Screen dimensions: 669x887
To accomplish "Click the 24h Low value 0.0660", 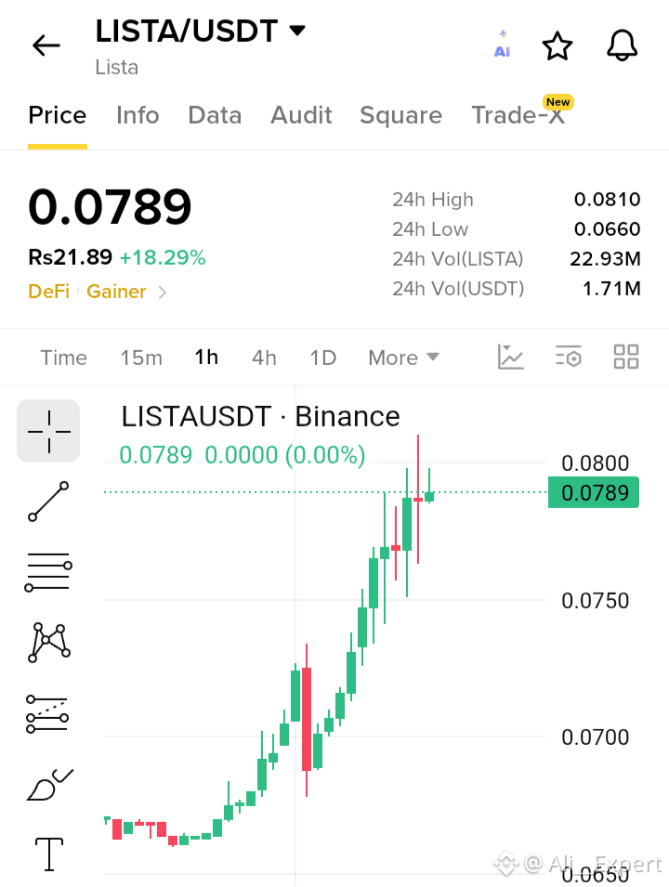I will point(607,229).
